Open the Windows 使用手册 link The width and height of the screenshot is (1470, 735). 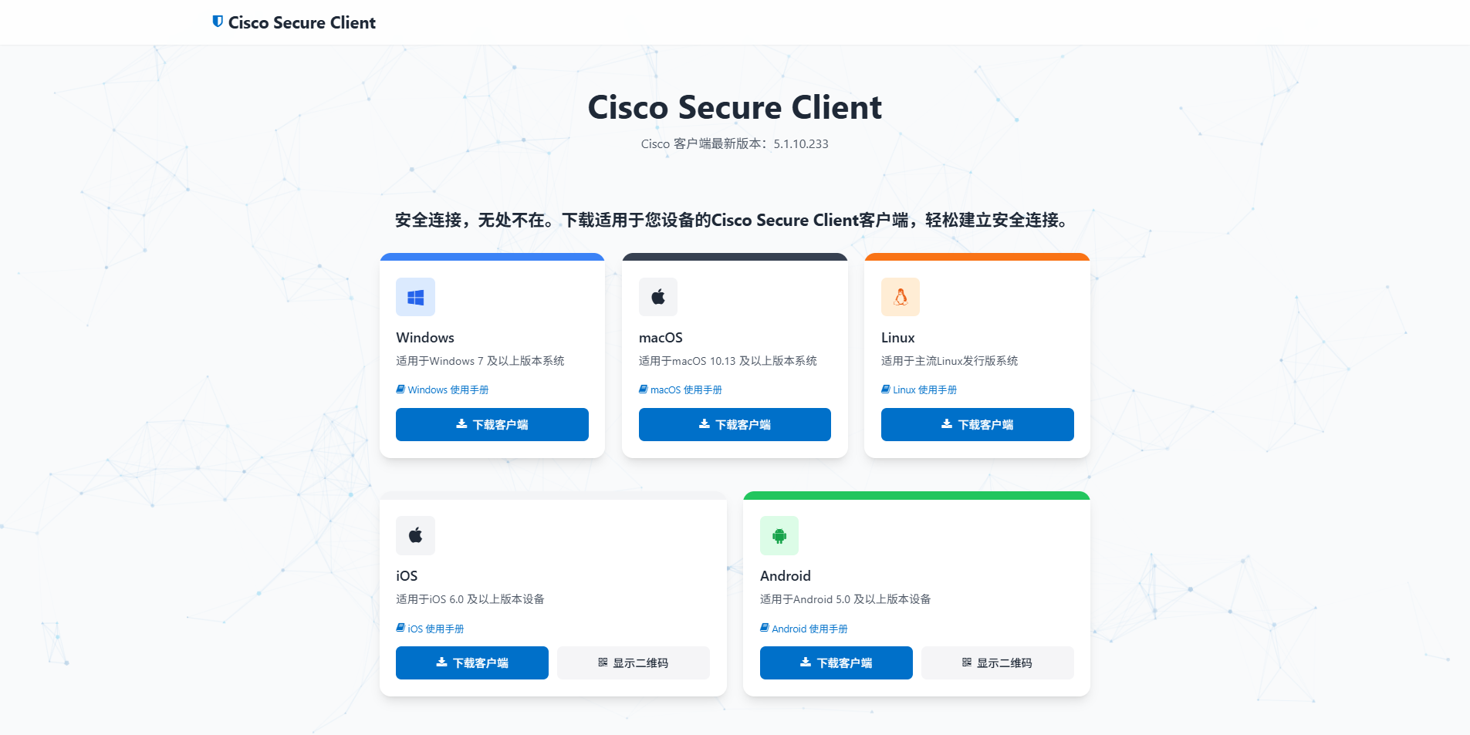(x=443, y=389)
